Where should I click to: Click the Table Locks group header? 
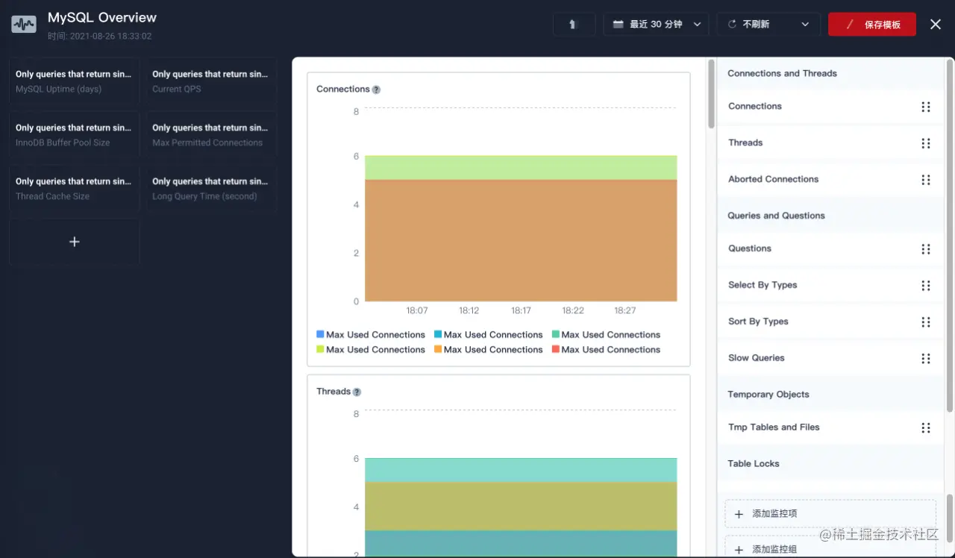pos(830,463)
